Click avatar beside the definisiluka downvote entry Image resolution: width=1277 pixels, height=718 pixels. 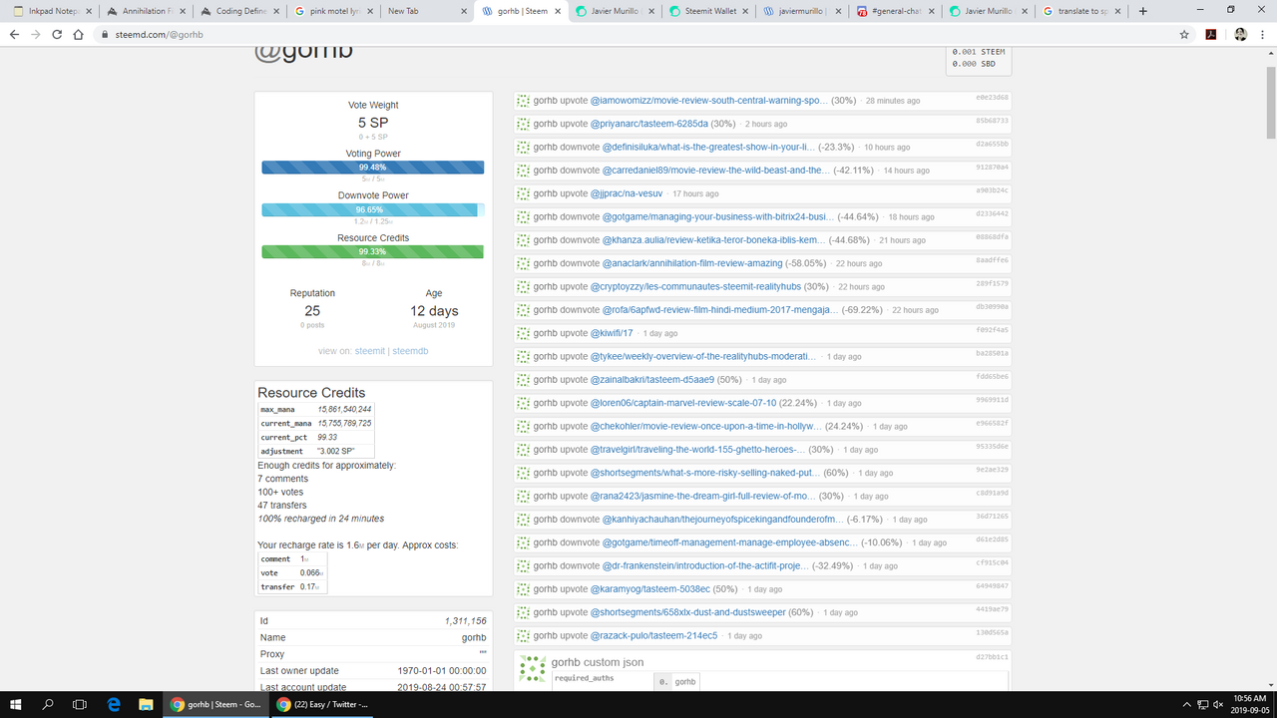[523, 147]
